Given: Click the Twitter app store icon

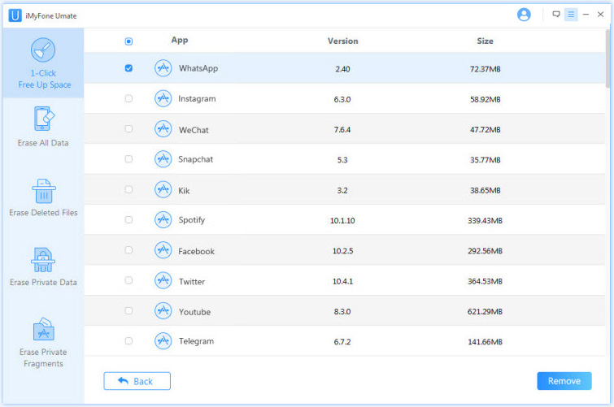Looking at the screenshot, I should (x=163, y=280).
